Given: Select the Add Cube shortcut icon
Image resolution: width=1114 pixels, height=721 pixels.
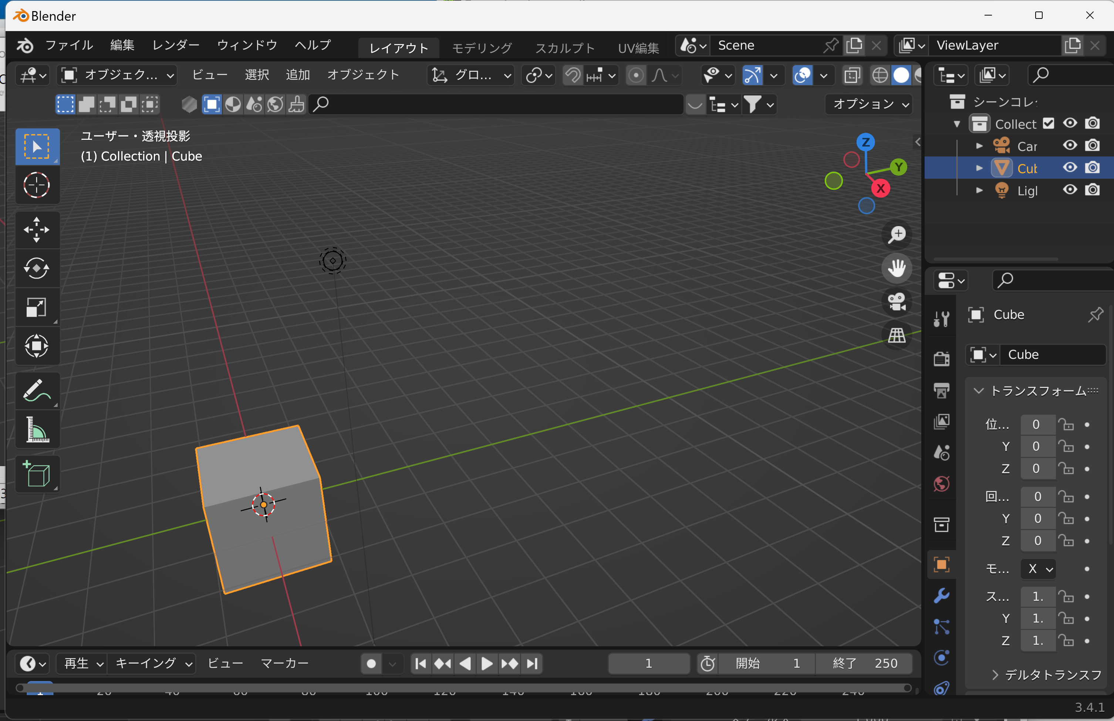Looking at the screenshot, I should pyautogui.click(x=37, y=471).
